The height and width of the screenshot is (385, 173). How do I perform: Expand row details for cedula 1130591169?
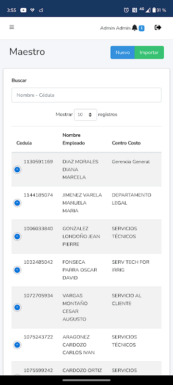click(x=17, y=170)
